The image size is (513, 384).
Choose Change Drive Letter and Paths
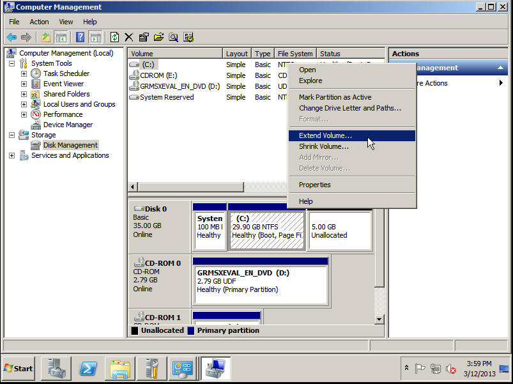pyautogui.click(x=352, y=108)
